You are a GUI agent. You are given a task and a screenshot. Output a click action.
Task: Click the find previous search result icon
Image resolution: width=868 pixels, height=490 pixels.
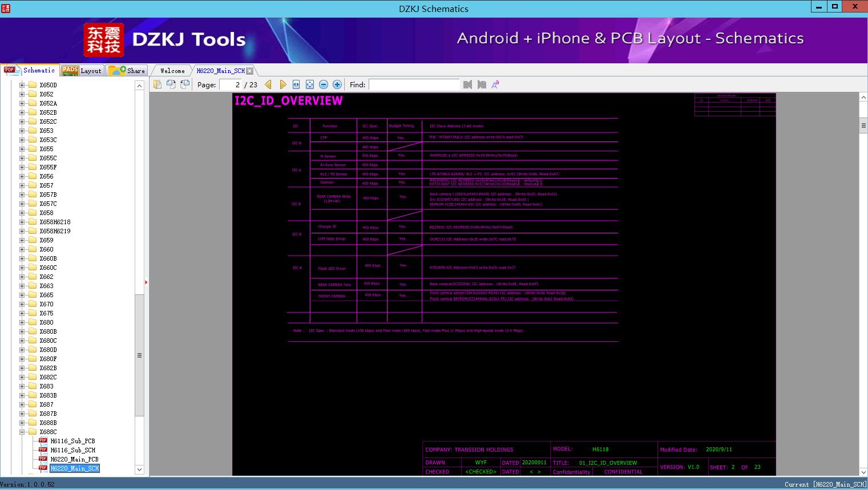467,84
